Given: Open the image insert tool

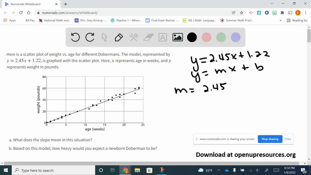Looking at the screenshot, I should (177, 37).
